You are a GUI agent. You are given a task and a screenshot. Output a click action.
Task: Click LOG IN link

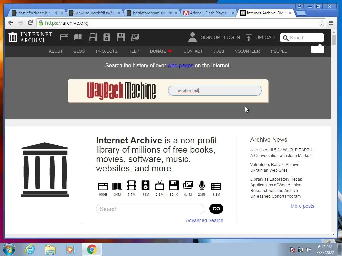232,37
